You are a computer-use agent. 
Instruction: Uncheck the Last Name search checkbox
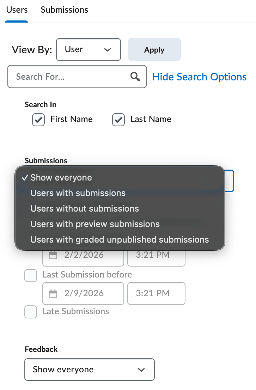pos(118,120)
